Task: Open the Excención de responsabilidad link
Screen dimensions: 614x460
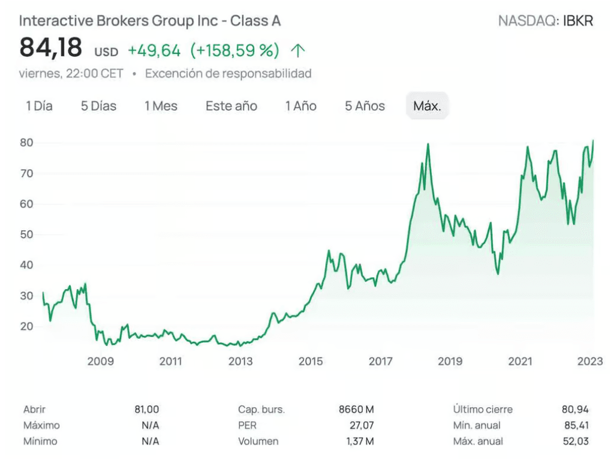Action: [228, 73]
